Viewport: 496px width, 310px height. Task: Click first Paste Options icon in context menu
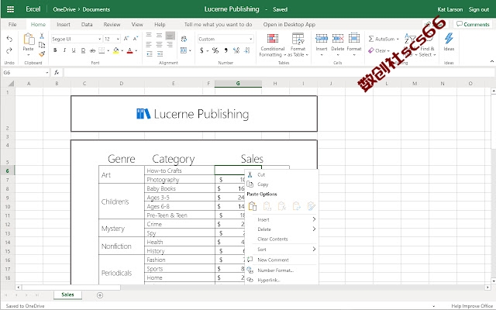pyautogui.click(x=253, y=206)
